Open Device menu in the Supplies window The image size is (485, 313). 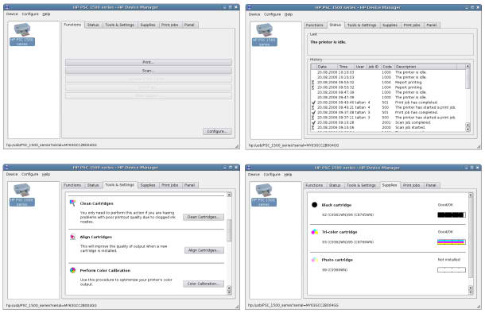(254, 174)
